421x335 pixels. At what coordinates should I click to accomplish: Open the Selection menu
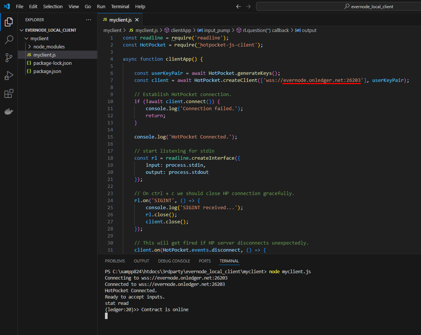[x=53, y=6]
